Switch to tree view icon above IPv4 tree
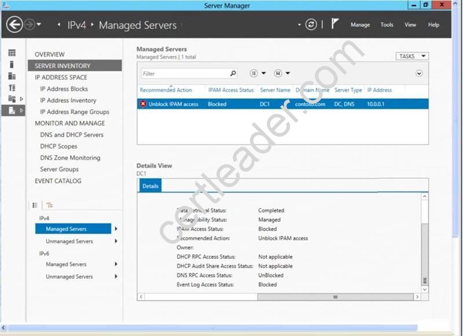This screenshot has height=336, width=463. point(49,205)
